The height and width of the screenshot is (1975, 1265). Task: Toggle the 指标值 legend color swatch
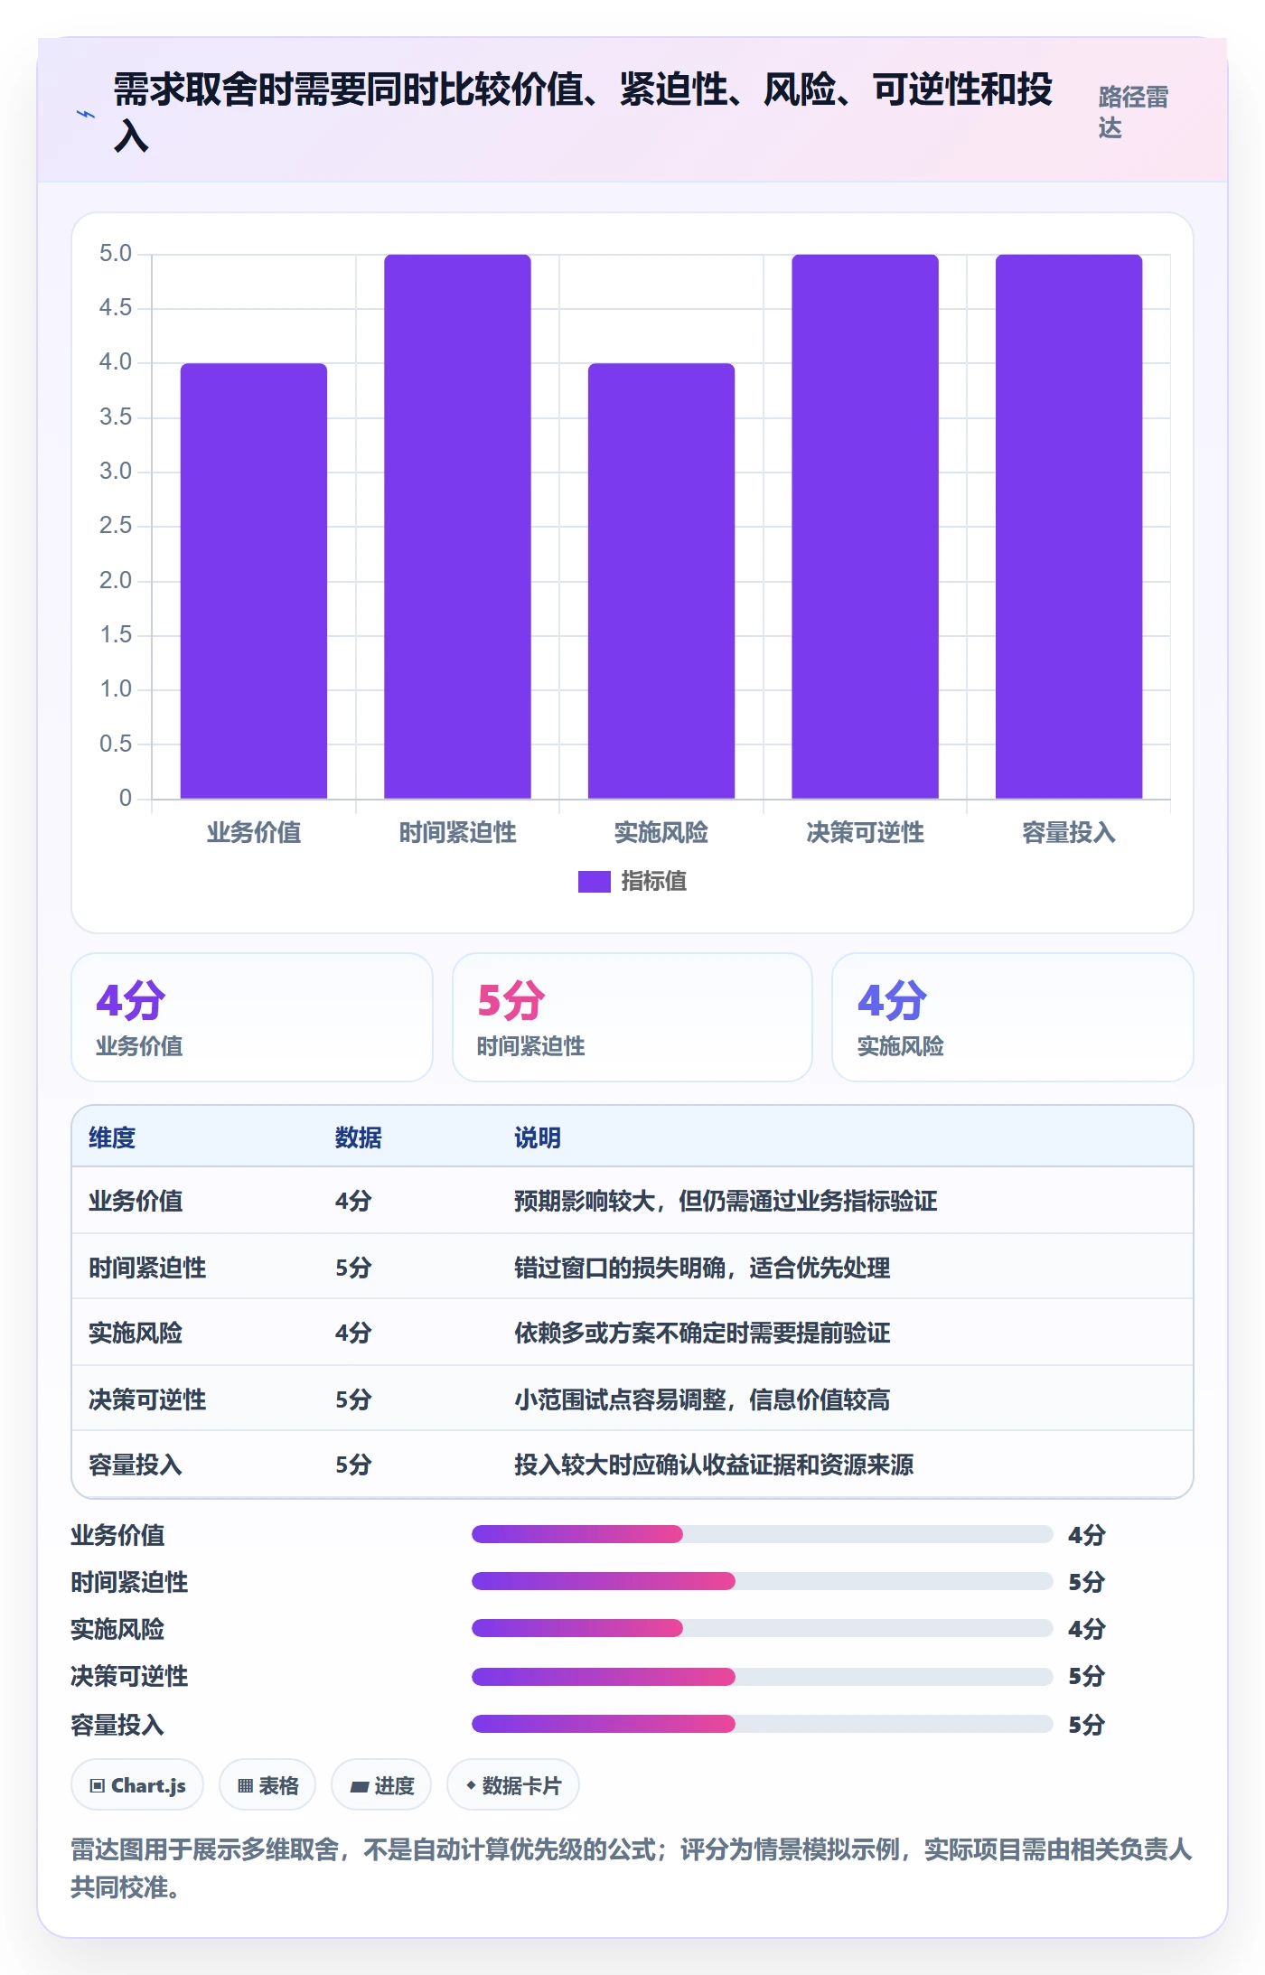tap(594, 881)
